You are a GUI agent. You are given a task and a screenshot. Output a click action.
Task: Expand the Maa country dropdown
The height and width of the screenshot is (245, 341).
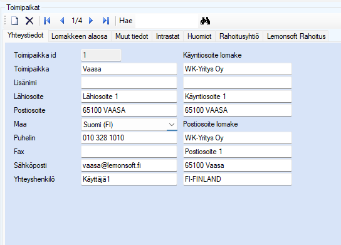pyautogui.click(x=172, y=125)
